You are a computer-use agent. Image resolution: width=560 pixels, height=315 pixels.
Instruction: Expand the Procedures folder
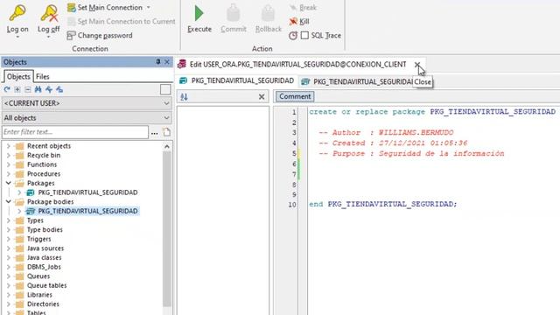tap(9, 174)
